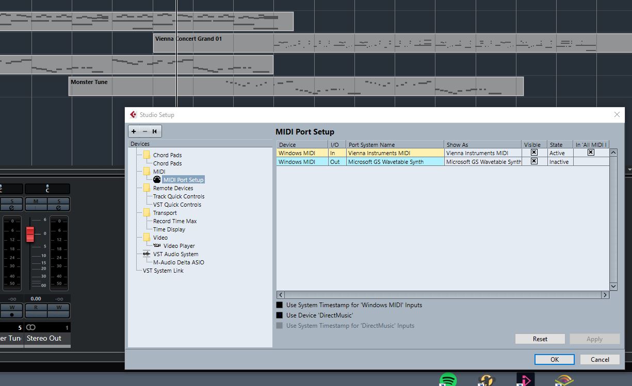Viewport: 632px width, 386px height.
Task: Select Track Quick Controls in tree
Action: click(179, 196)
